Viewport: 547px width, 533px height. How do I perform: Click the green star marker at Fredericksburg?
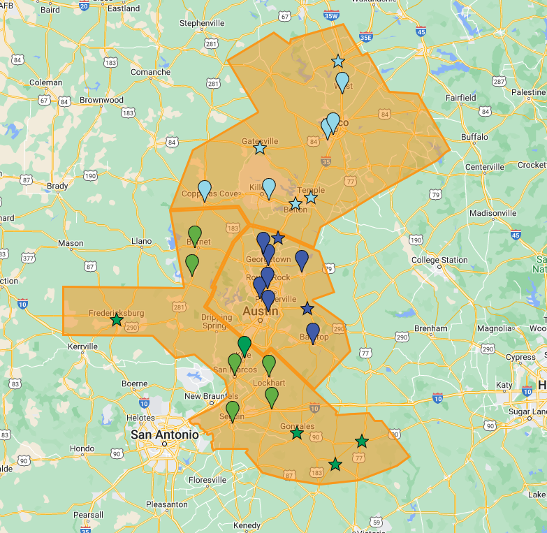coord(117,319)
